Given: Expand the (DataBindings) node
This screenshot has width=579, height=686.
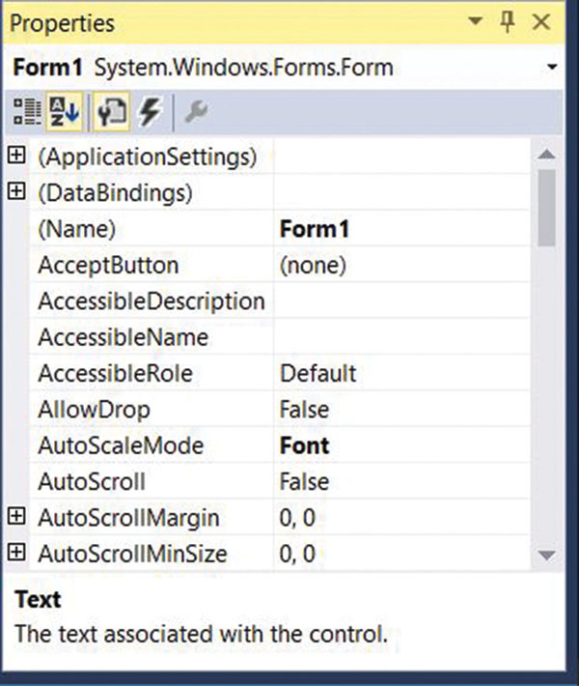Looking at the screenshot, I should point(16,192).
